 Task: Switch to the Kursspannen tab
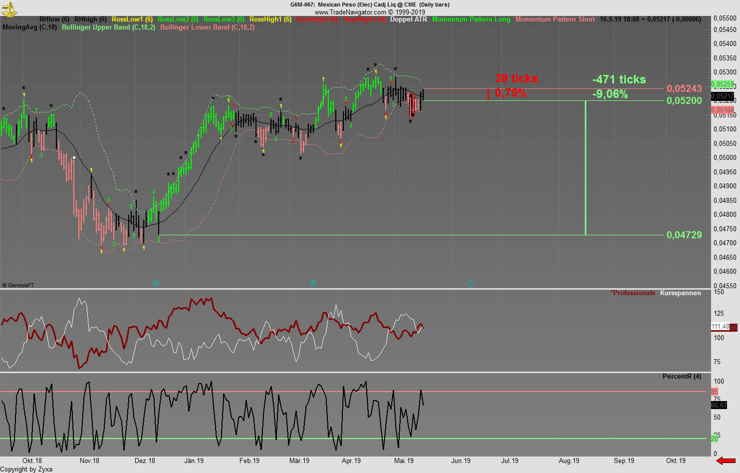click(x=680, y=293)
